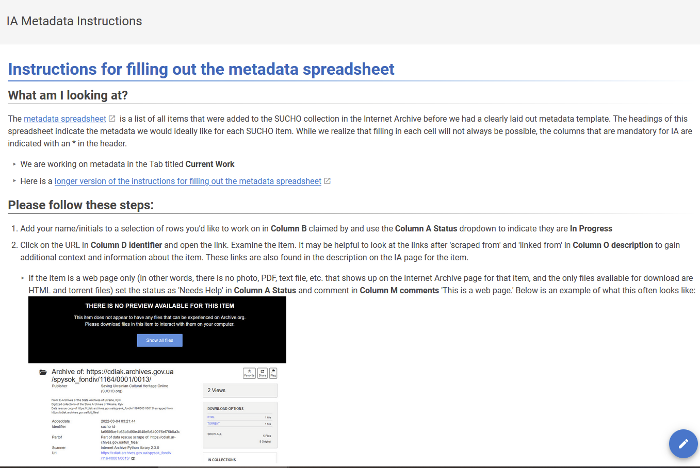Click external-link icon after longer instructions link
Viewport: 700px width, 468px height.
point(327,181)
